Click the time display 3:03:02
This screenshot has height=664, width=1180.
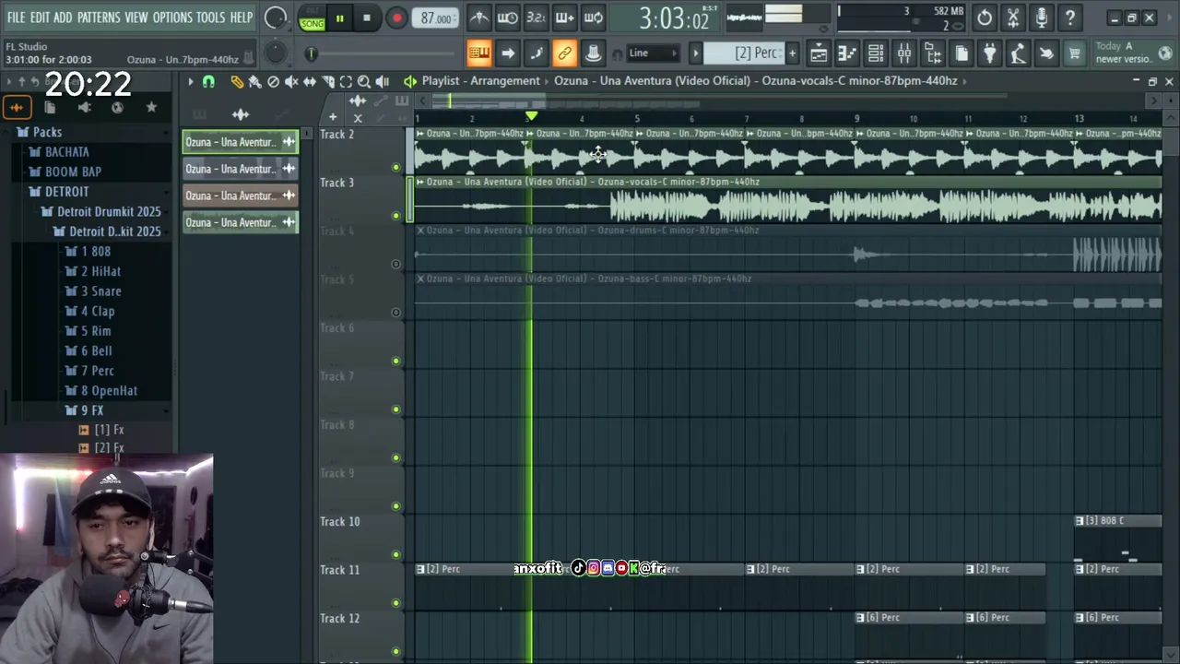coord(674,18)
